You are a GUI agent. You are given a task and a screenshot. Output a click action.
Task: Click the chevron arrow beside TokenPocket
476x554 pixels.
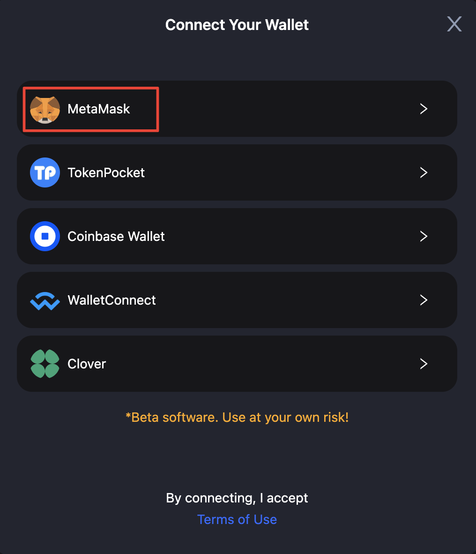point(424,172)
